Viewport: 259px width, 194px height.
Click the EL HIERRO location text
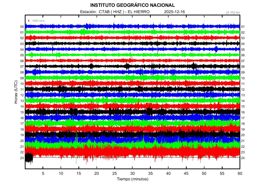[x=139, y=12]
